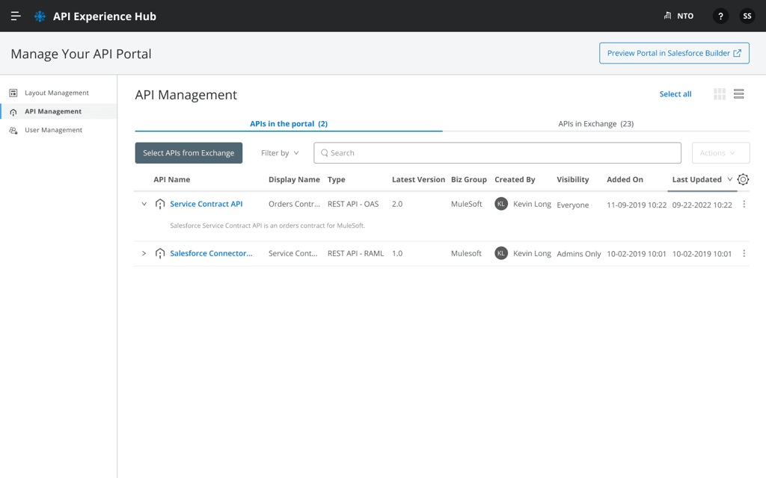The image size is (766, 478).
Task: Switch to list view
Action: pos(738,94)
